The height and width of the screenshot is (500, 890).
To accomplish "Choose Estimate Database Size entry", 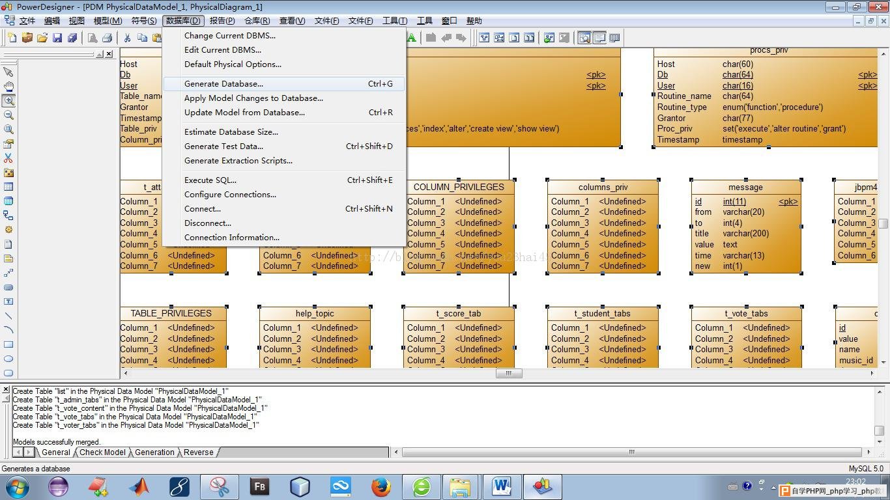I will [x=284, y=132].
